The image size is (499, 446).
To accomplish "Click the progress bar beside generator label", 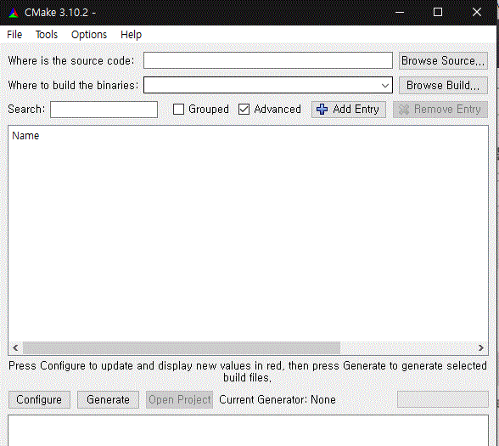I will tap(443, 399).
